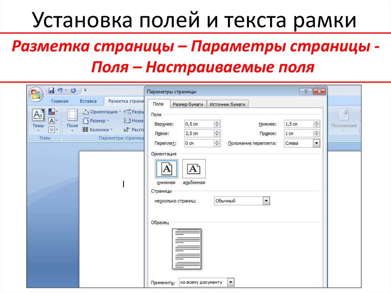Adjust the Переплет spinner arrows
The width and height of the screenshot is (391, 293).
coord(217,143)
